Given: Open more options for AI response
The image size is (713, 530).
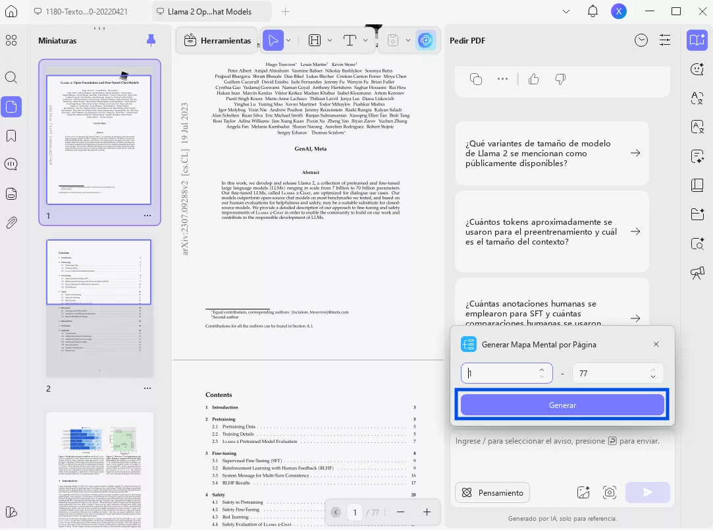Looking at the screenshot, I should click(502, 78).
